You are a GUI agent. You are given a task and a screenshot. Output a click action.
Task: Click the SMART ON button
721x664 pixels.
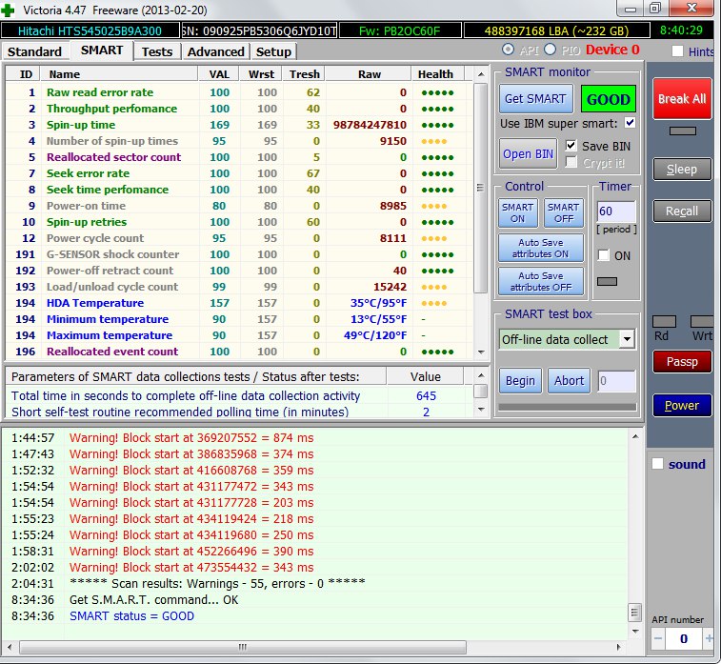[x=518, y=212]
